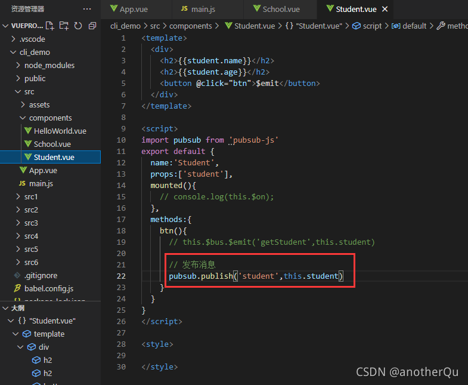Screen dimensions: 468x385
Task: Close the Student.vue editor tab
Action: coord(385,10)
